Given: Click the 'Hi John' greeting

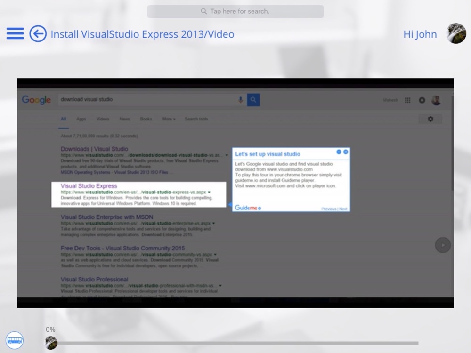Looking at the screenshot, I should click(x=420, y=34).
